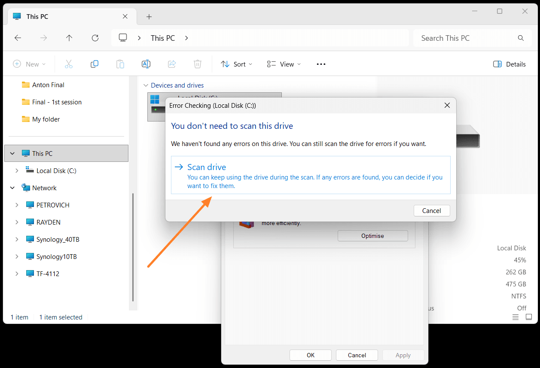
Task: Navigate back with the Back arrow
Action: click(x=18, y=38)
